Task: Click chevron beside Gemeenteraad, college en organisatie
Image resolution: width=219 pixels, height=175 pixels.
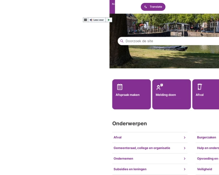Action: (x=185, y=148)
